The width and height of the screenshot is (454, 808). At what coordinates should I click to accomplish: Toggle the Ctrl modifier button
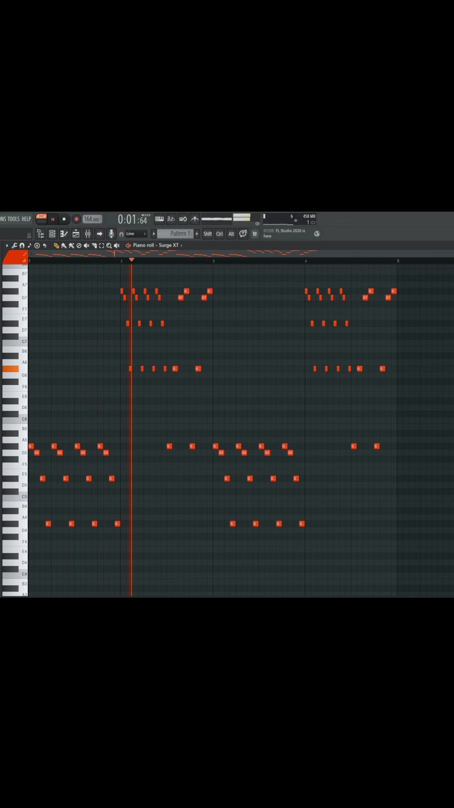(x=219, y=234)
